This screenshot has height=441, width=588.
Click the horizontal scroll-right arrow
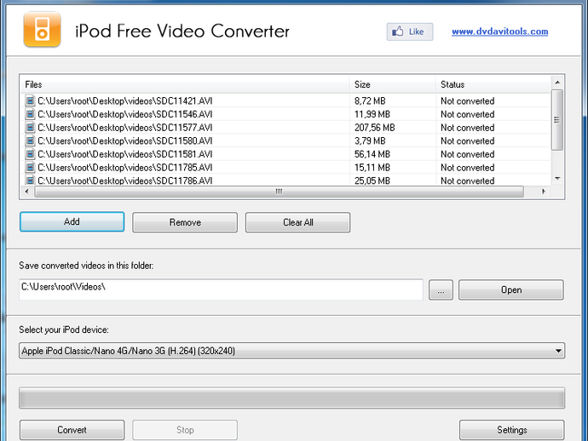544,192
